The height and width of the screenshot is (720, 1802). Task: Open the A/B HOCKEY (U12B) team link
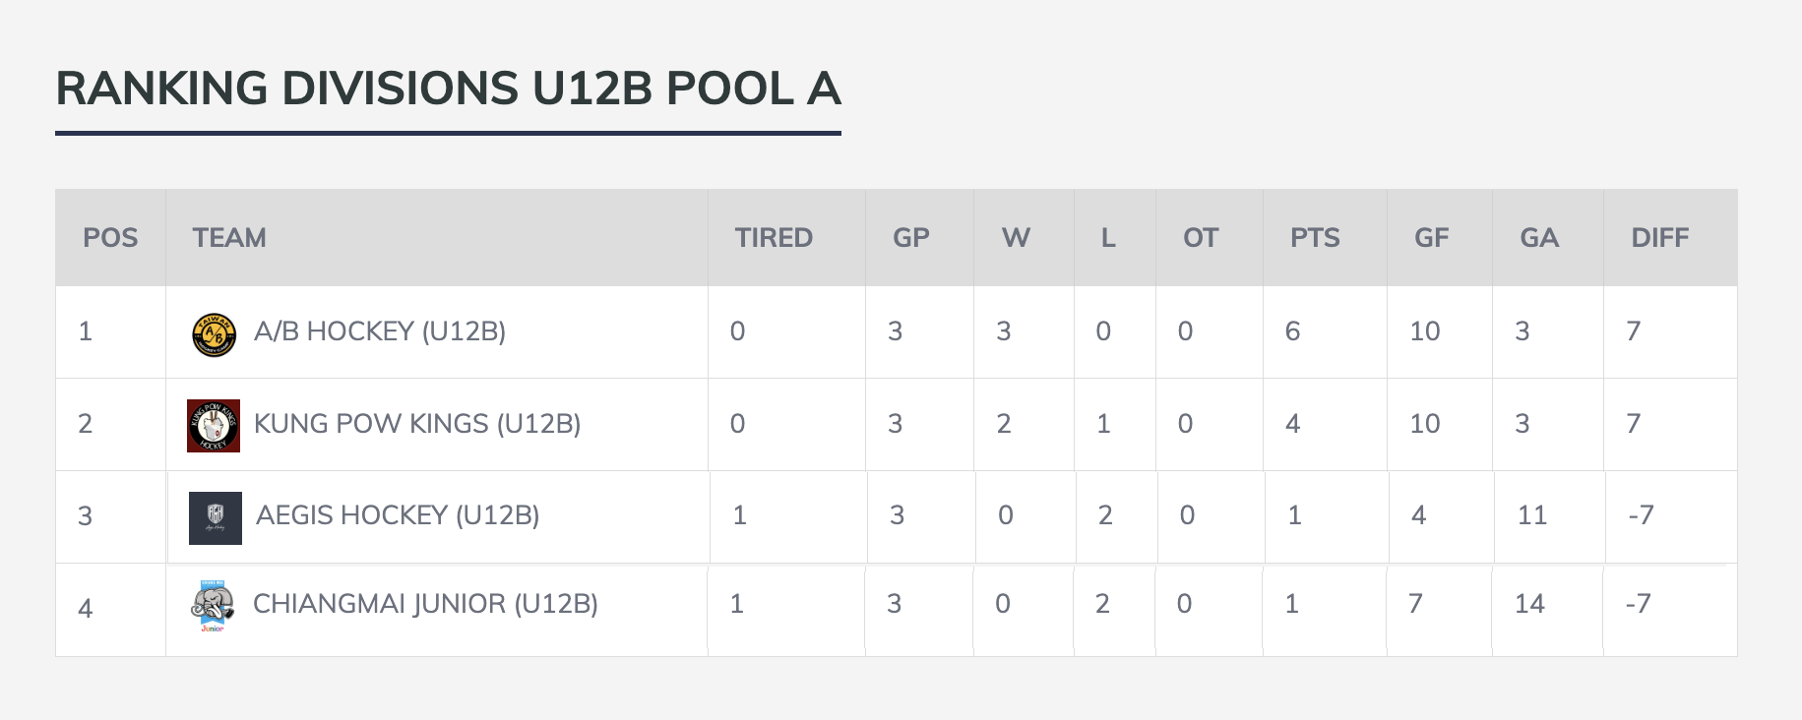380,331
